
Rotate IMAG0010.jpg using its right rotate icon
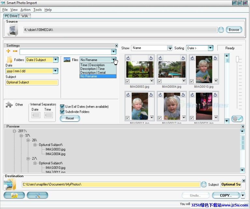click(215, 58)
